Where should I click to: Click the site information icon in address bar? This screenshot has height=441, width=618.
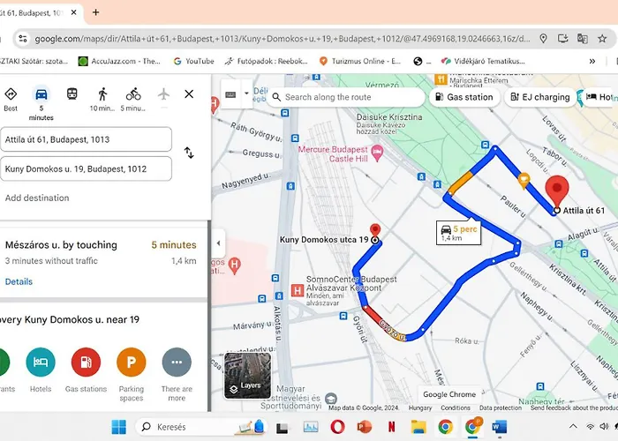23,39
